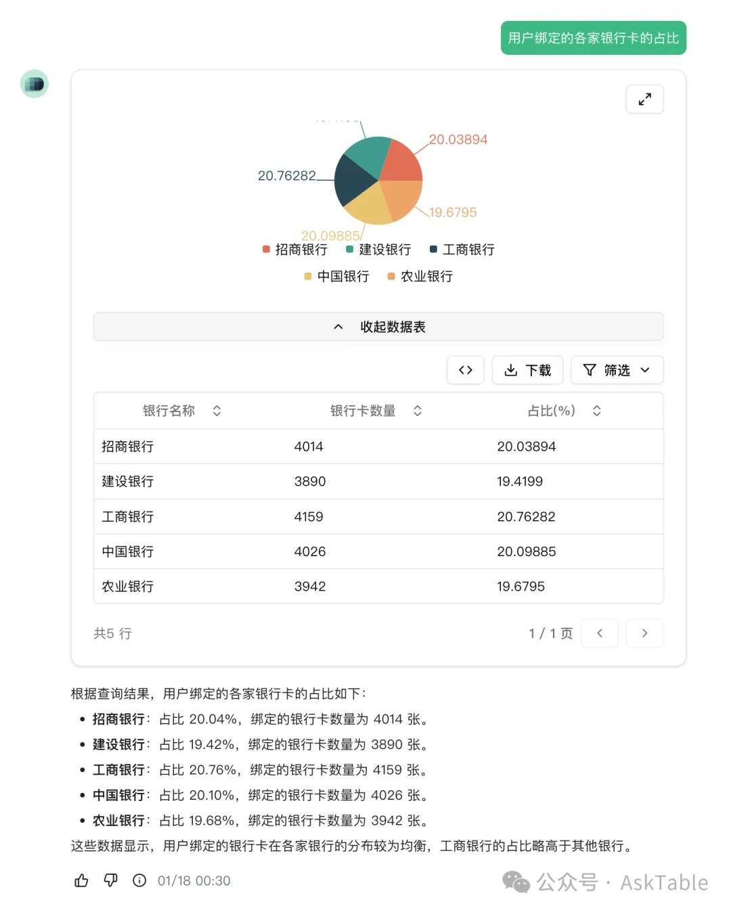
Task: Click the table percentage cell 20.09885
Action: click(x=527, y=551)
